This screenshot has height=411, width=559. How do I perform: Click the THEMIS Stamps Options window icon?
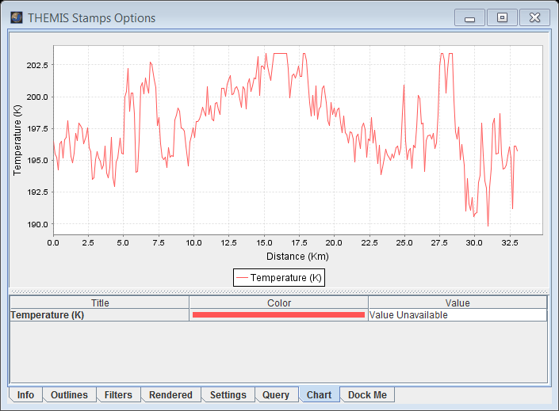16,17
